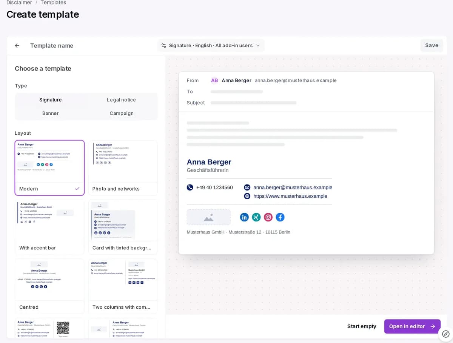Image resolution: width=453 pixels, height=343 pixels.
Task: Click the compass icon in bottom corner
Action: 446,334
